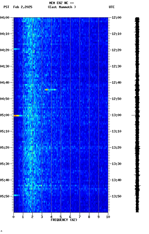
Task: Click the 05:40 PST time label
Action: click(x=5, y=180)
